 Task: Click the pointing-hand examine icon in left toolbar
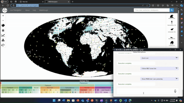(x=3, y=45)
